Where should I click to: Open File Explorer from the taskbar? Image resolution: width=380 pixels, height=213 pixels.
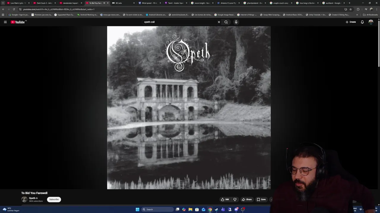(190, 209)
